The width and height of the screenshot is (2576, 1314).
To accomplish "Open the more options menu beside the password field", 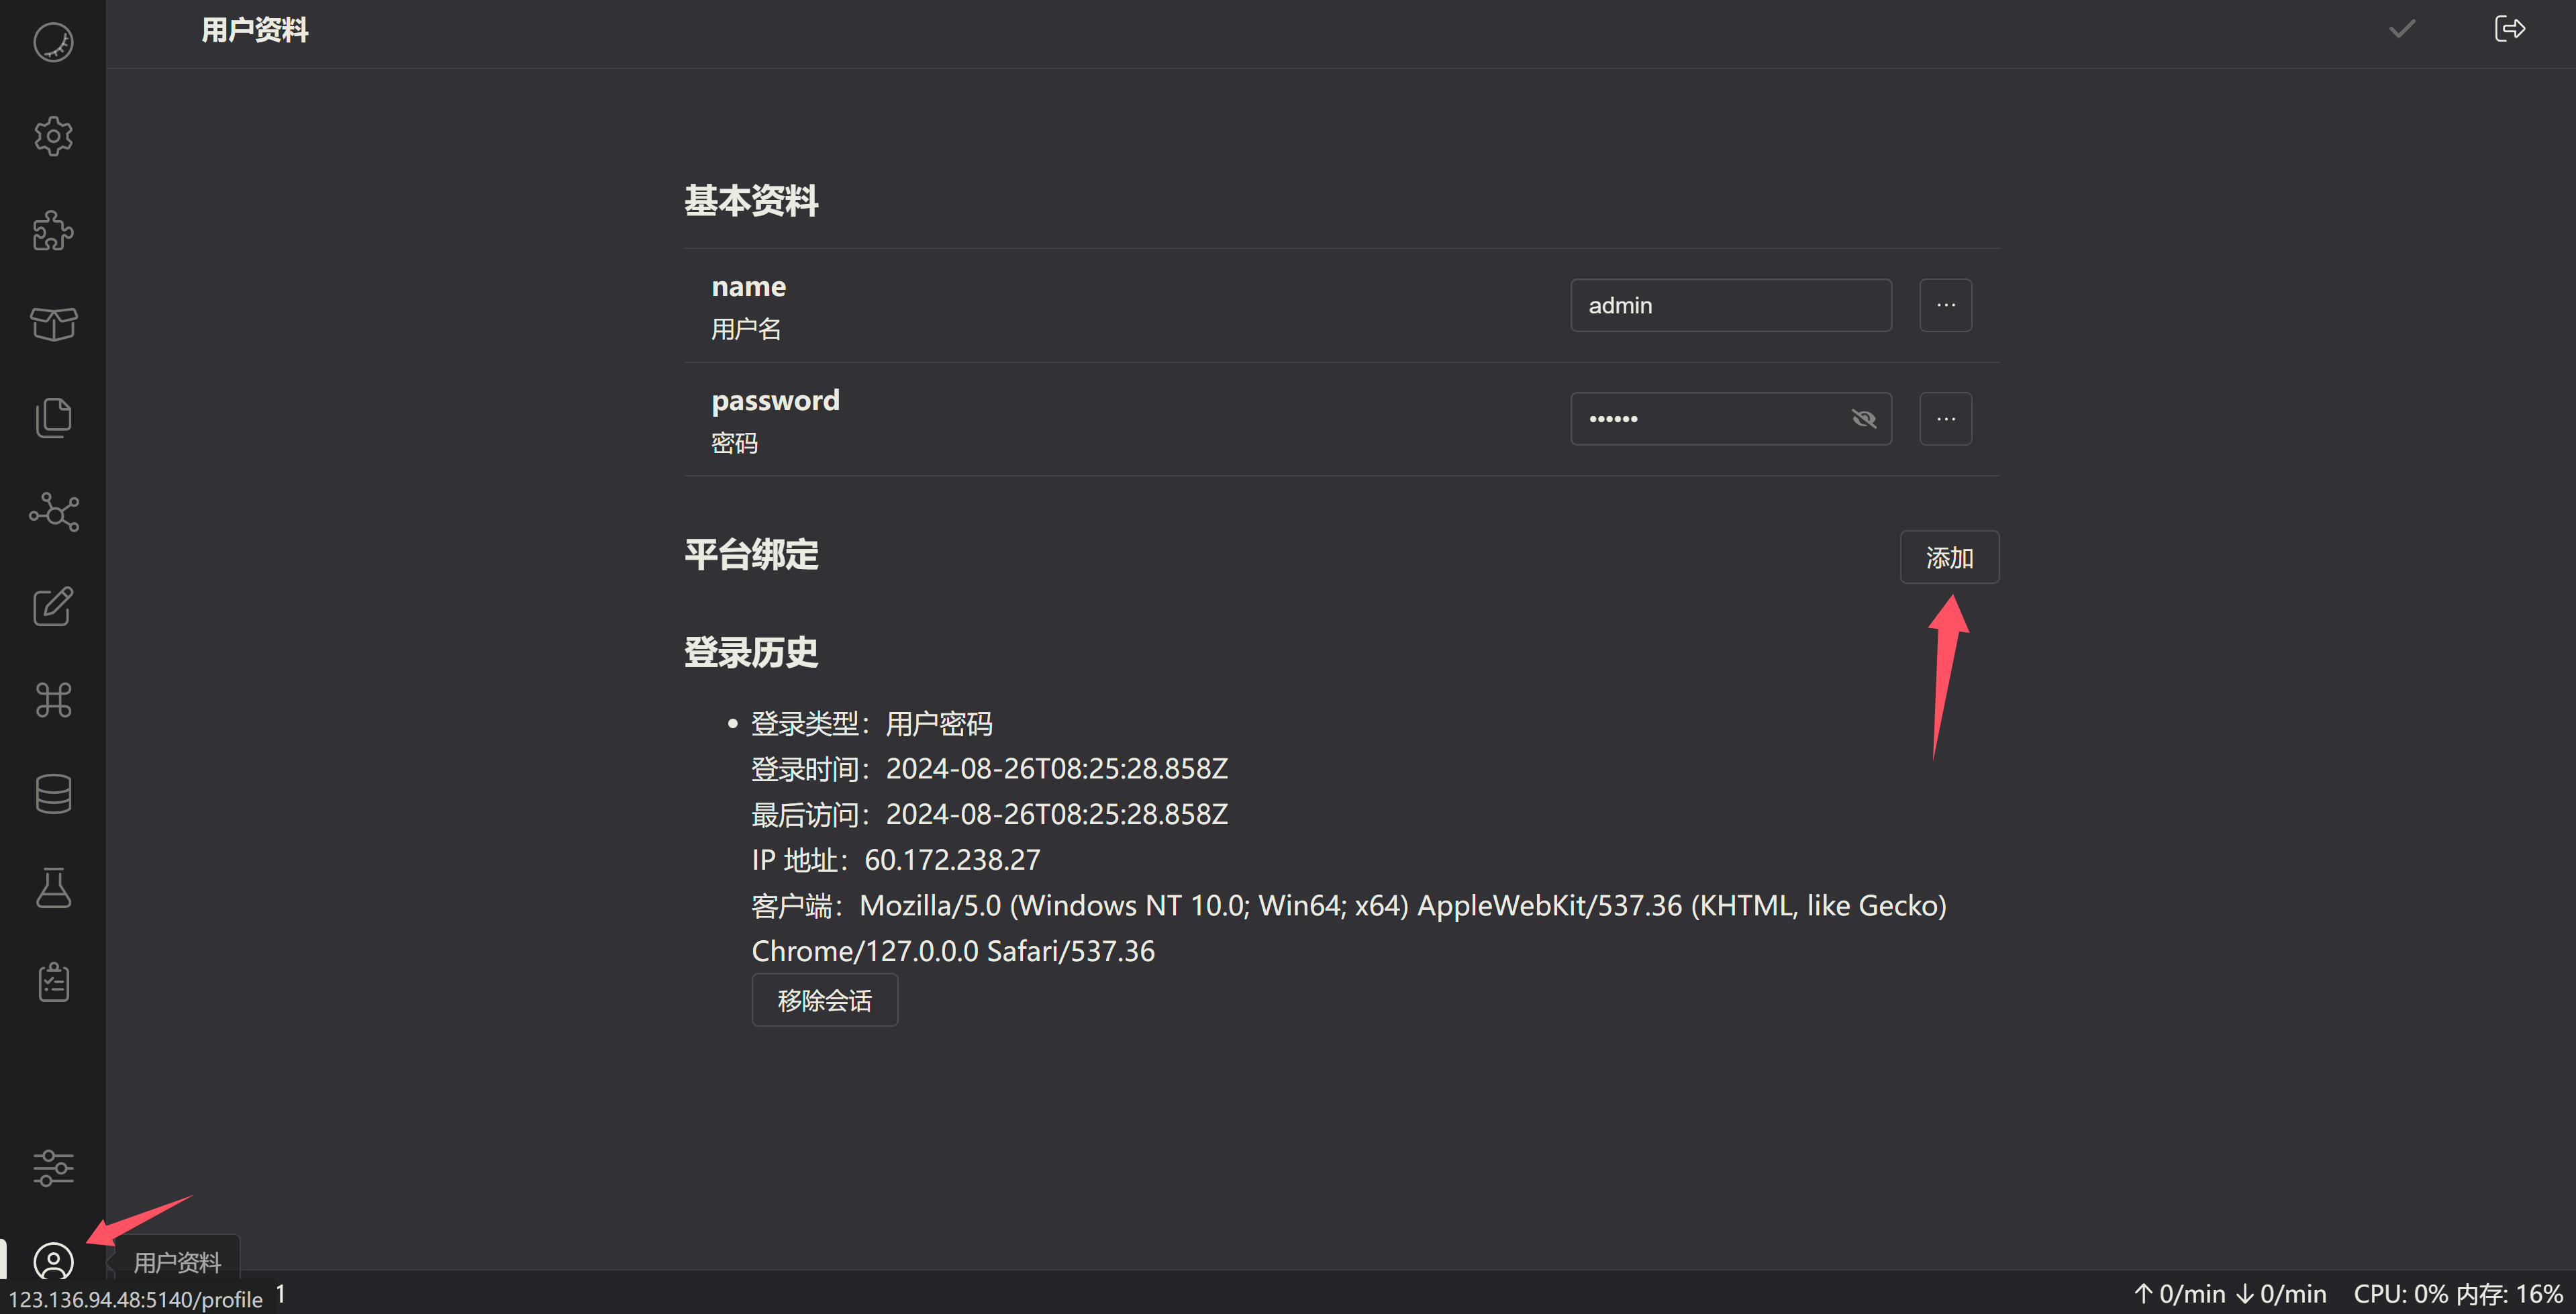I will point(1945,418).
